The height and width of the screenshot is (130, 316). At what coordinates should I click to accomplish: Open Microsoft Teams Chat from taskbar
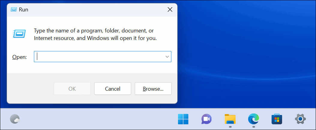coord(206,119)
